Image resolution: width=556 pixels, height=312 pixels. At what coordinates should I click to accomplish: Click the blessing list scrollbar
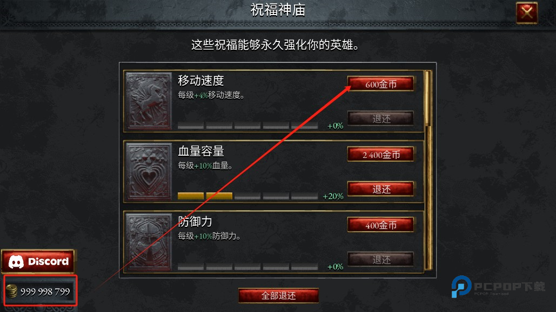(428, 170)
